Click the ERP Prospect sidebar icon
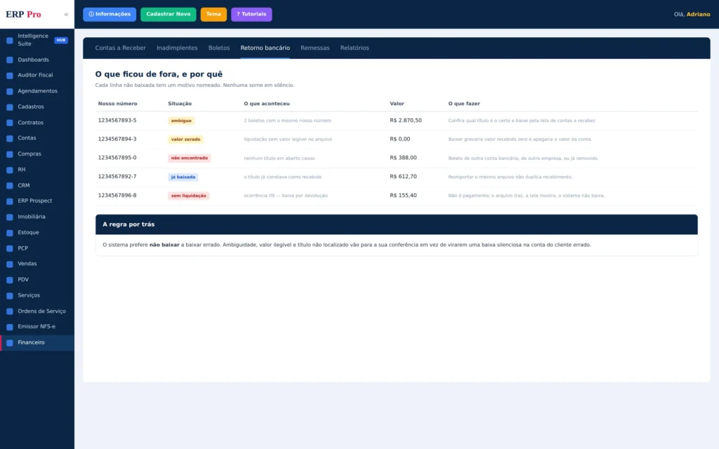719x449 pixels. pyautogui.click(x=10, y=201)
